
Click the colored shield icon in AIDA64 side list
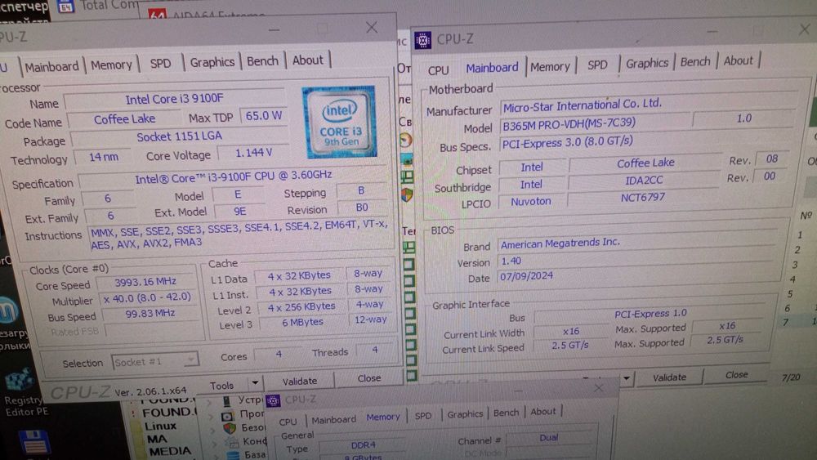[x=406, y=194]
